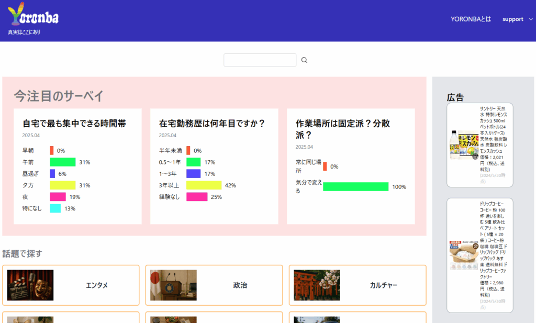
Task: Click the magnifying glass search icon
Action: (304, 60)
